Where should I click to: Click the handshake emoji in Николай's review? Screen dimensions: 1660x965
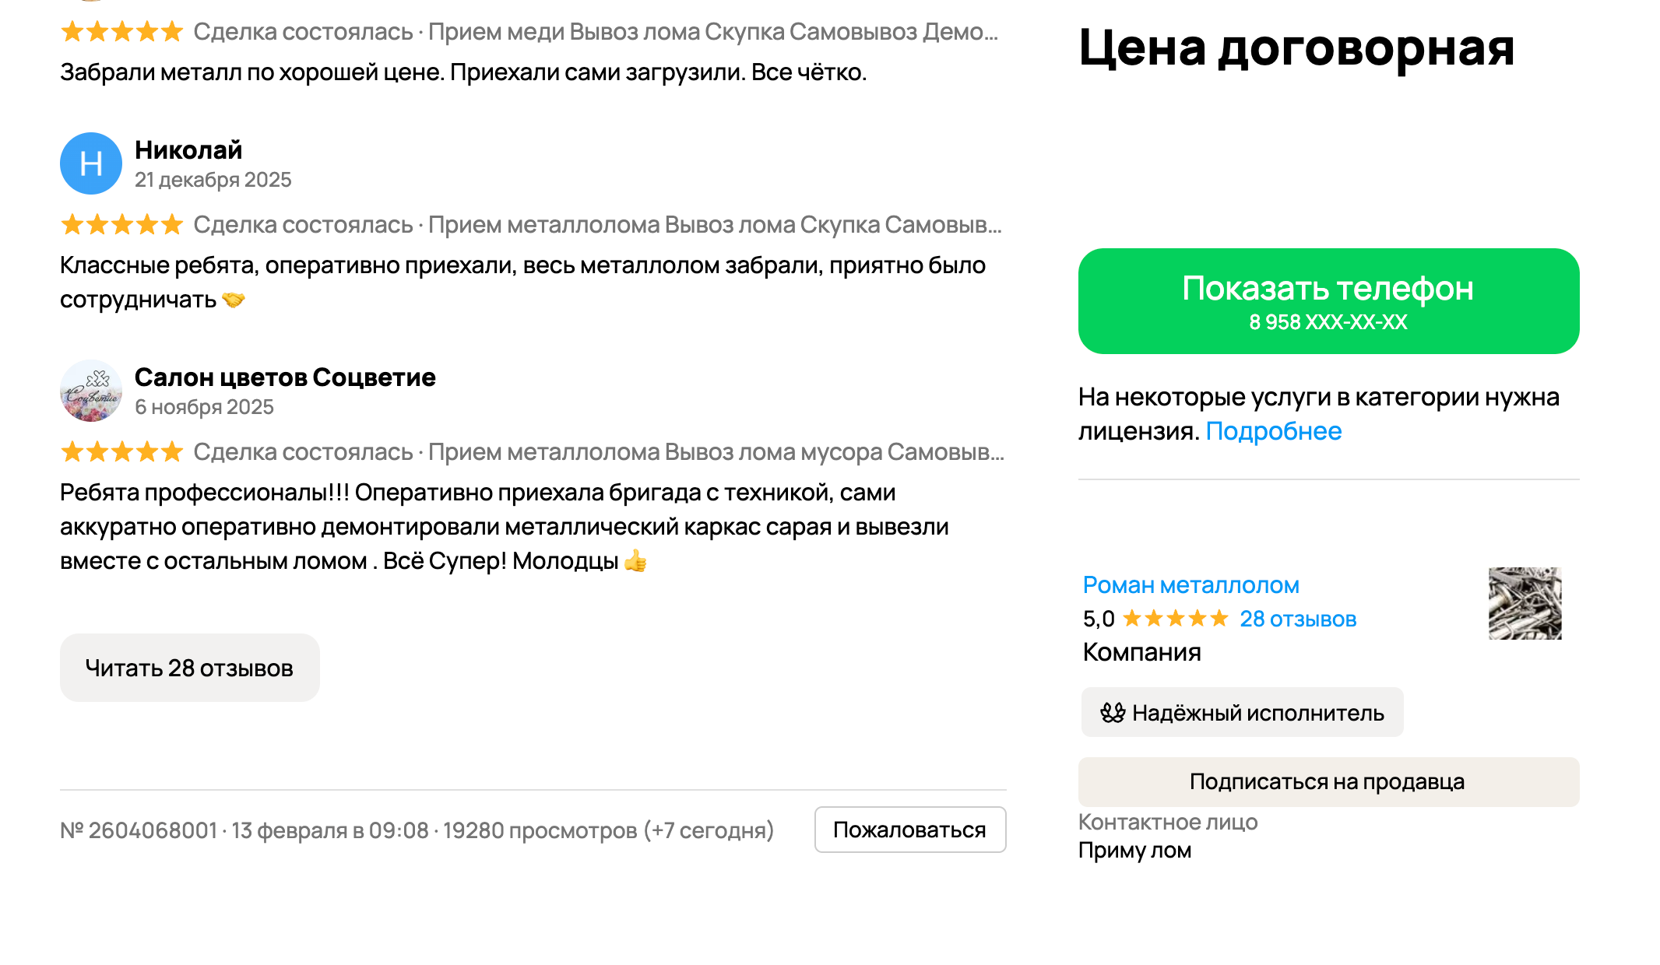click(x=234, y=300)
